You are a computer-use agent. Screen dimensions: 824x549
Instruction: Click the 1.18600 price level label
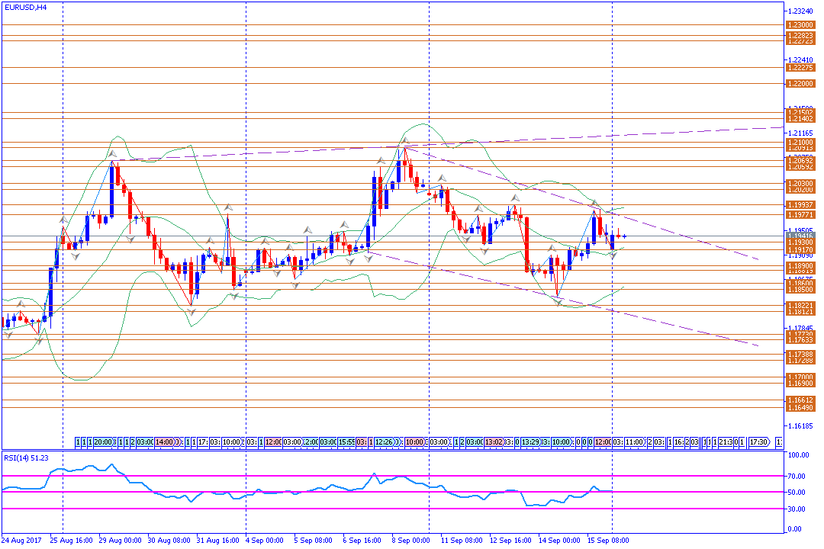[800, 283]
